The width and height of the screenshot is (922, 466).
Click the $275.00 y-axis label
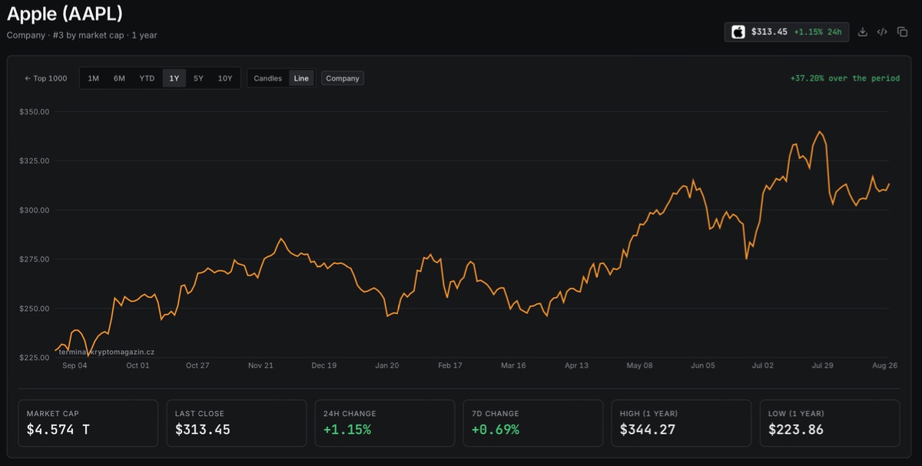coord(34,259)
